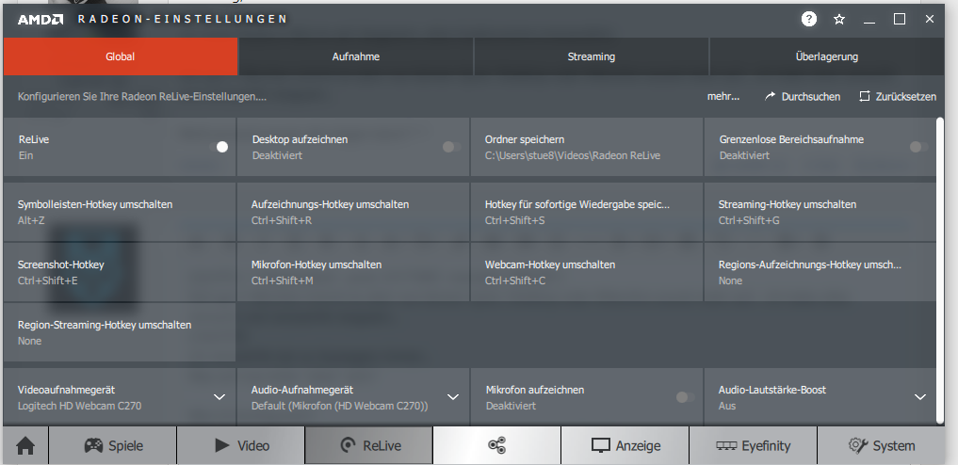Expand Videoaufnahmegerät dropdown
The height and width of the screenshot is (465, 958).
(219, 397)
